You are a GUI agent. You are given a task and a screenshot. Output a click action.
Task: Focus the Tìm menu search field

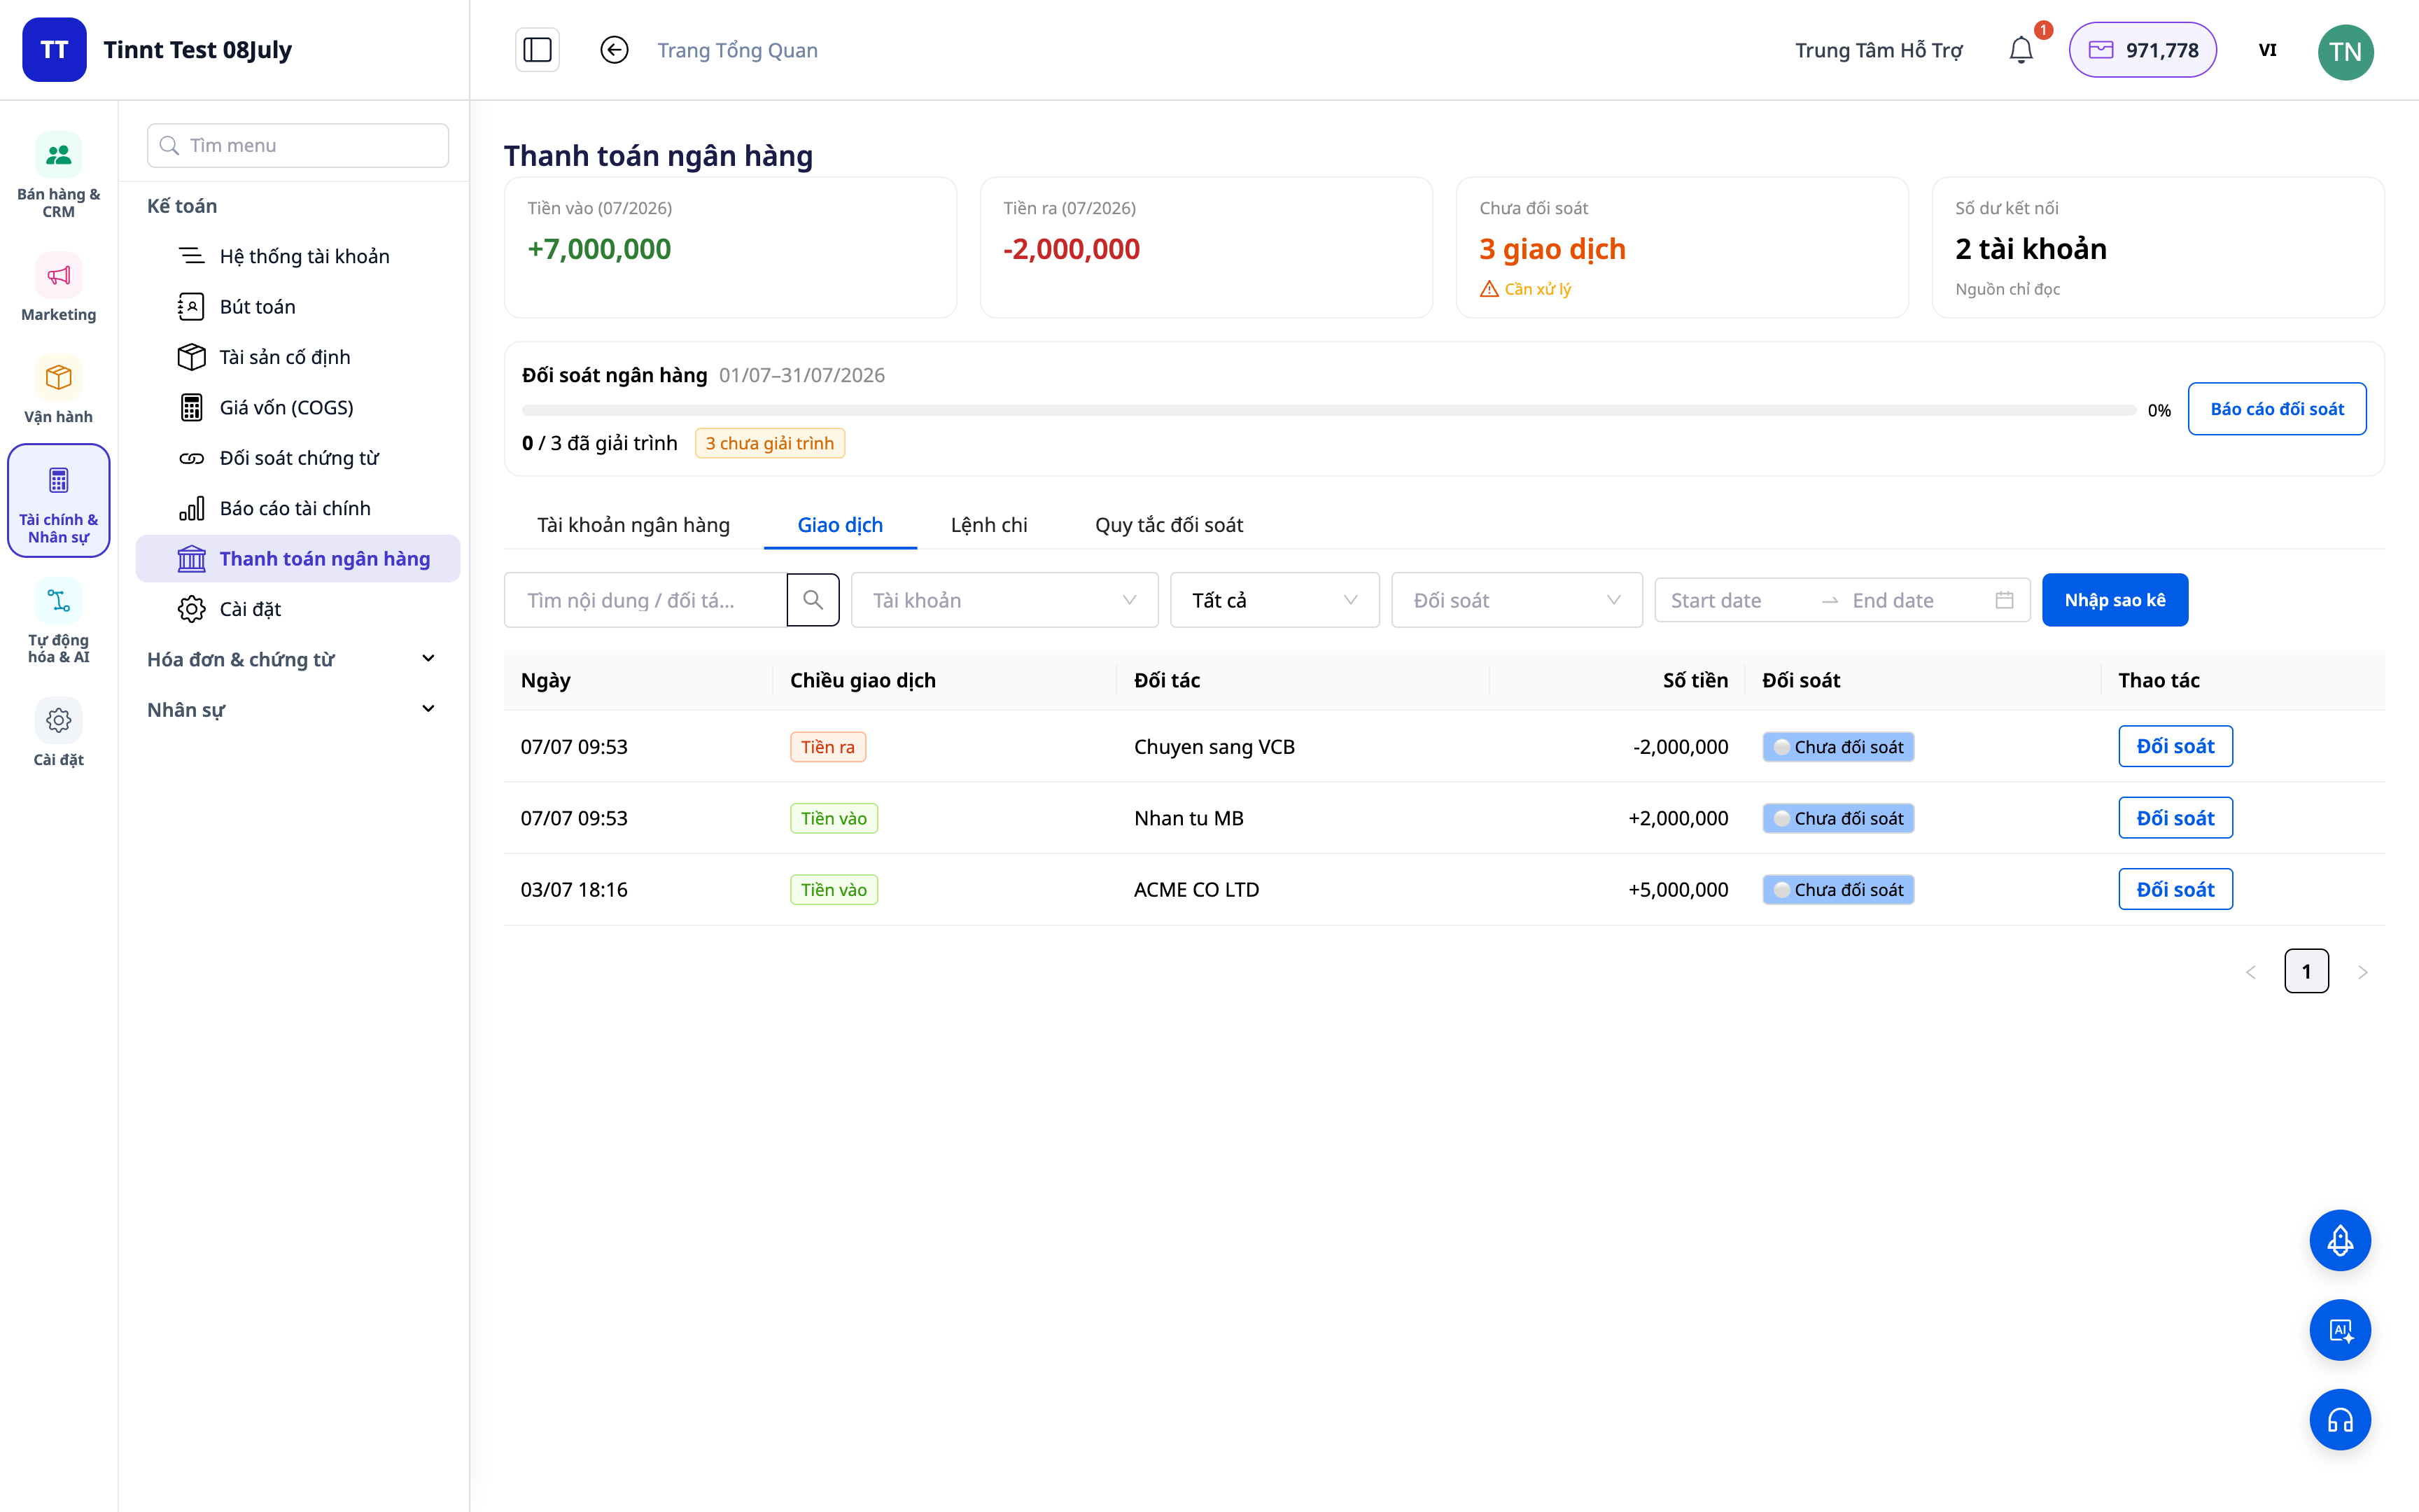coord(298,145)
